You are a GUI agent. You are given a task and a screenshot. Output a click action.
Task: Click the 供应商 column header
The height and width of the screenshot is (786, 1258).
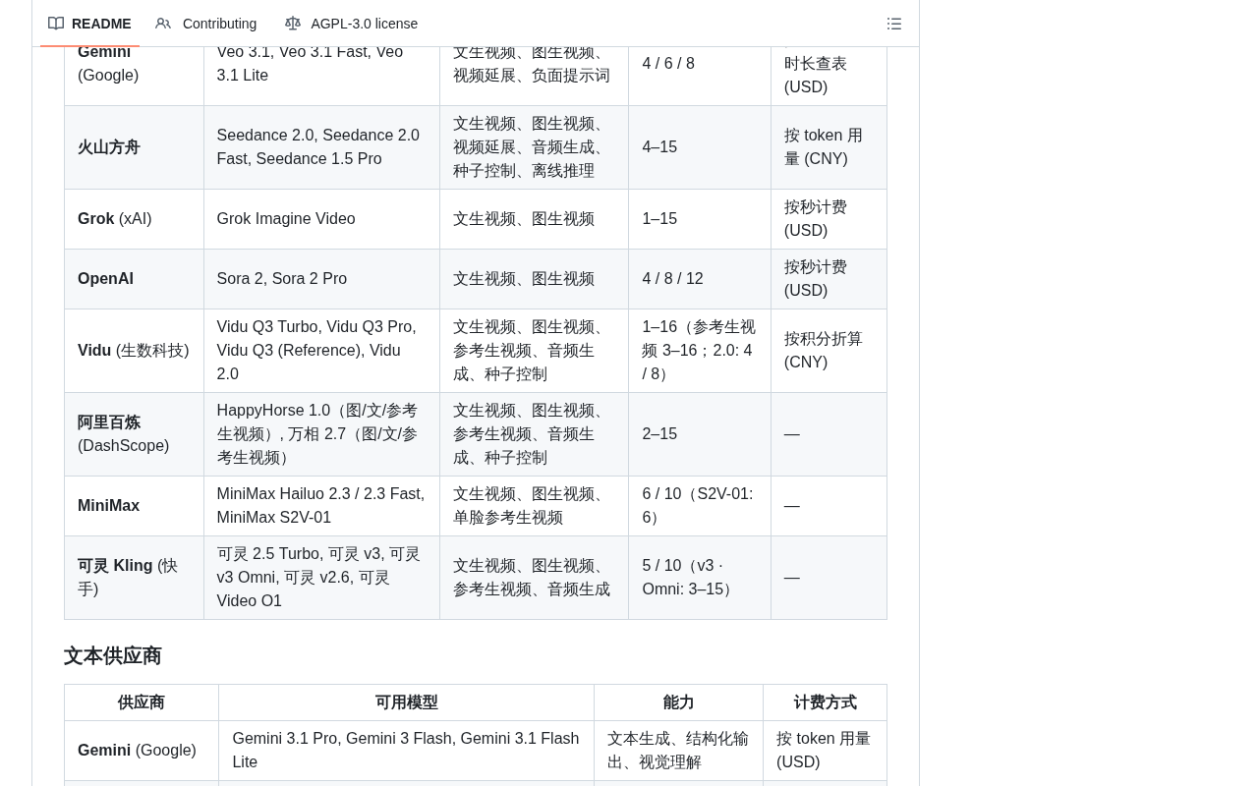[x=142, y=702]
